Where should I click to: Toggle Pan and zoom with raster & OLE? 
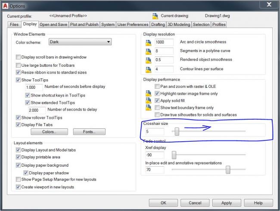pyautogui.click(x=157, y=87)
